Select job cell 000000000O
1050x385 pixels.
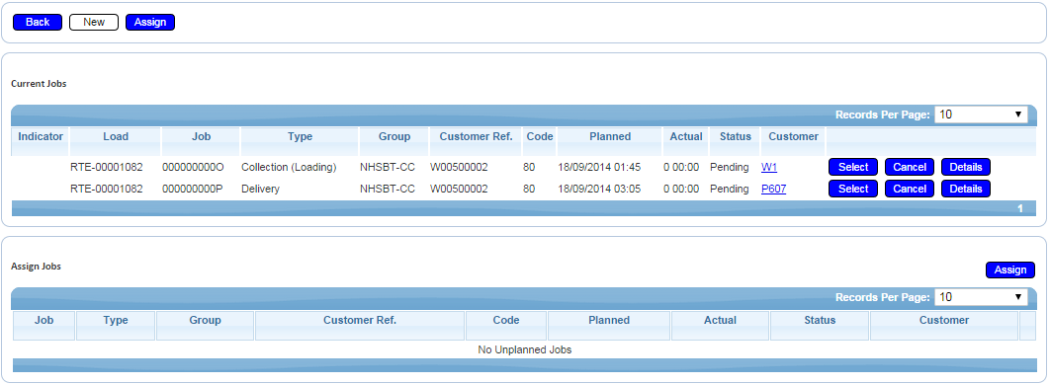coord(193,167)
